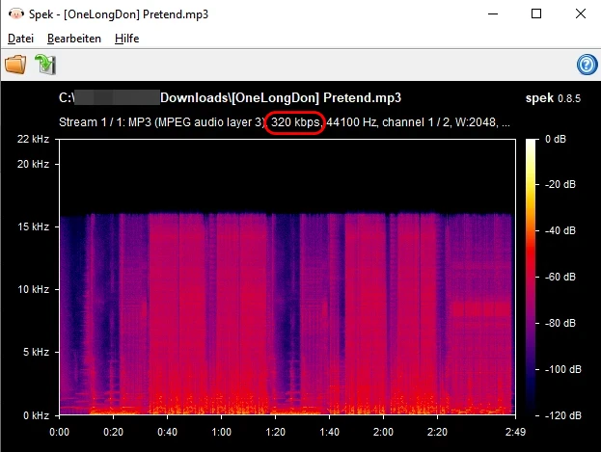The image size is (601, 452).
Task: Click the Spek application icon in the title bar
Action: point(16,14)
